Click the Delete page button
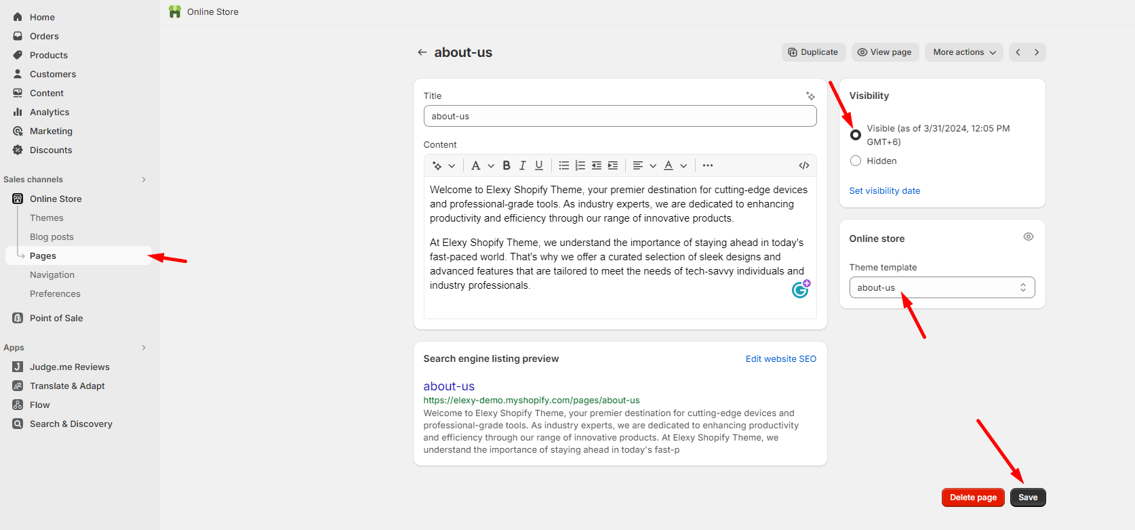 973,497
